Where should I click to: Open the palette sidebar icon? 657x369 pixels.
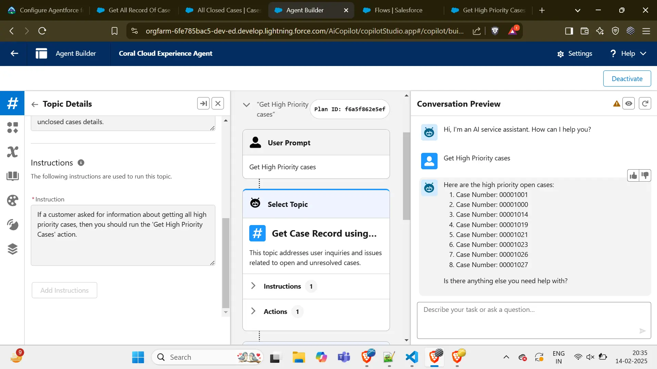[12, 200]
